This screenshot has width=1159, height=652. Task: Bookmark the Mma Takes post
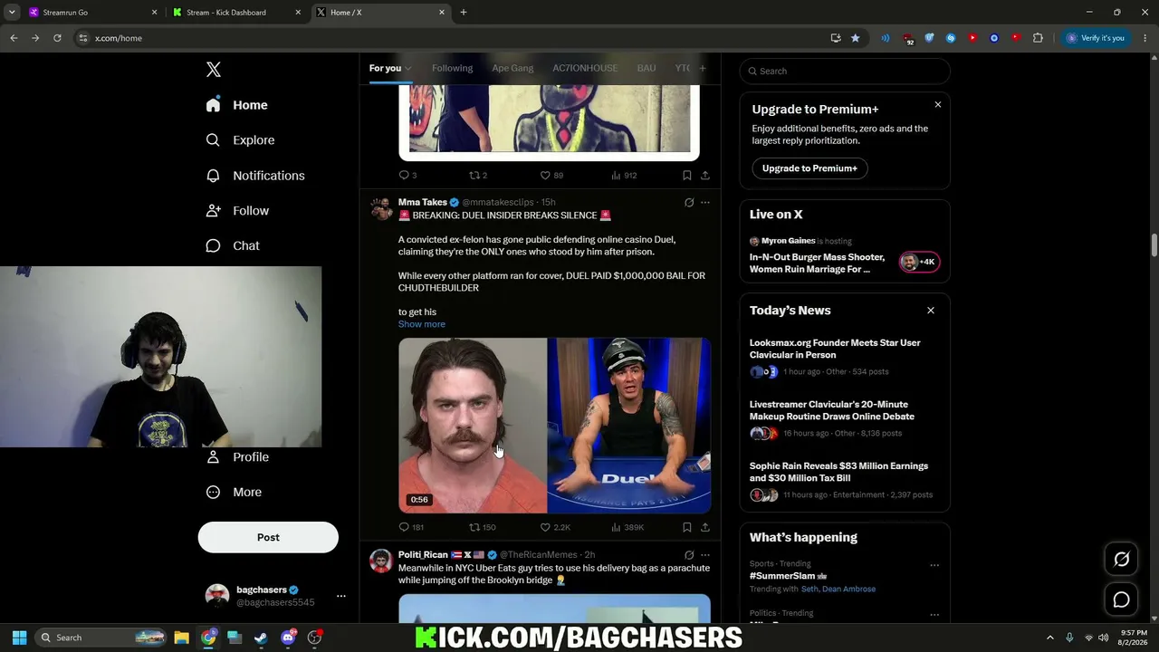click(687, 527)
